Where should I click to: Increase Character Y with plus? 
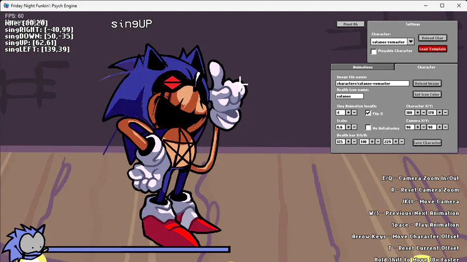(439, 112)
